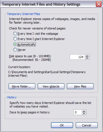Viewport: 103px width, 132px height.
Task: Click the days in history input field
Action: pos(78,112)
